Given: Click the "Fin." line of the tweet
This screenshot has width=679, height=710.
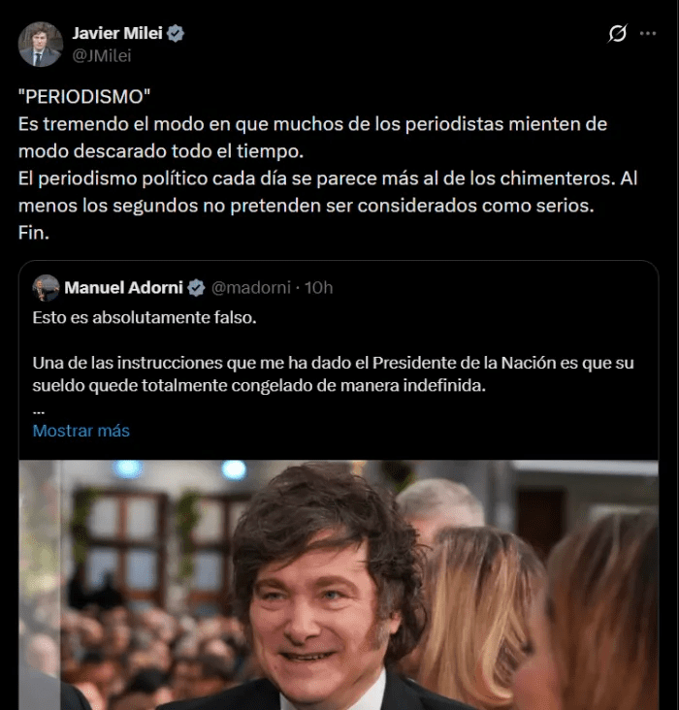Looking at the screenshot, I should click(32, 232).
